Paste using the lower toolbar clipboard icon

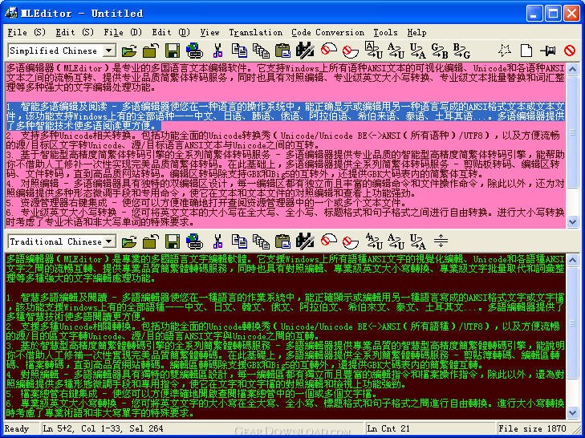coord(282,241)
